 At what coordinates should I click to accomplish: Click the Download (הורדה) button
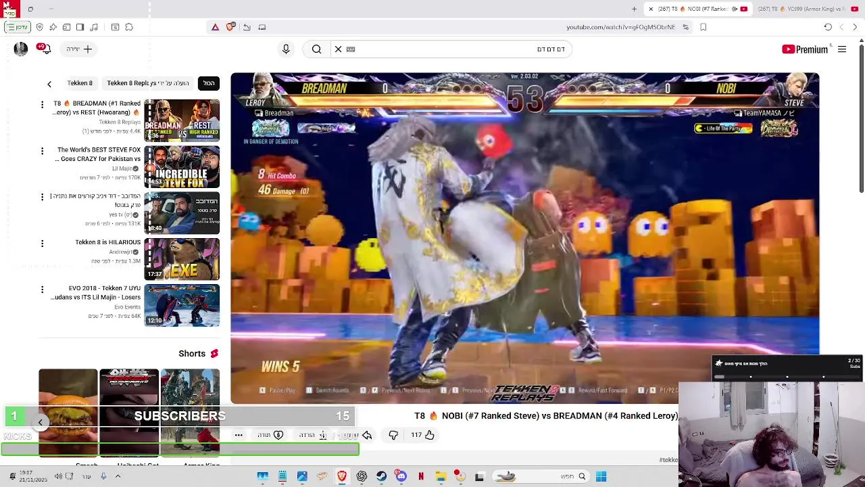314,435
